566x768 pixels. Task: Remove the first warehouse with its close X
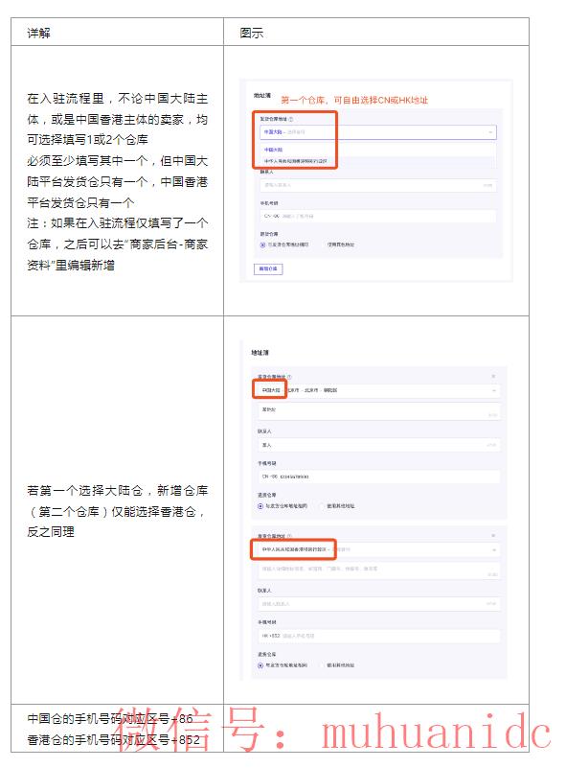coord(493,376)
